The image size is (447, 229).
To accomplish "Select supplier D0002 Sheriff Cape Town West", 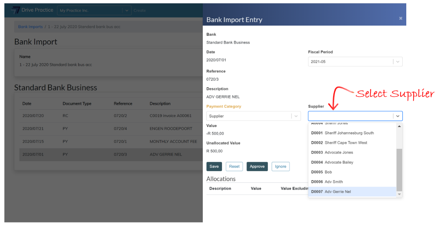I will coord(353,143).
